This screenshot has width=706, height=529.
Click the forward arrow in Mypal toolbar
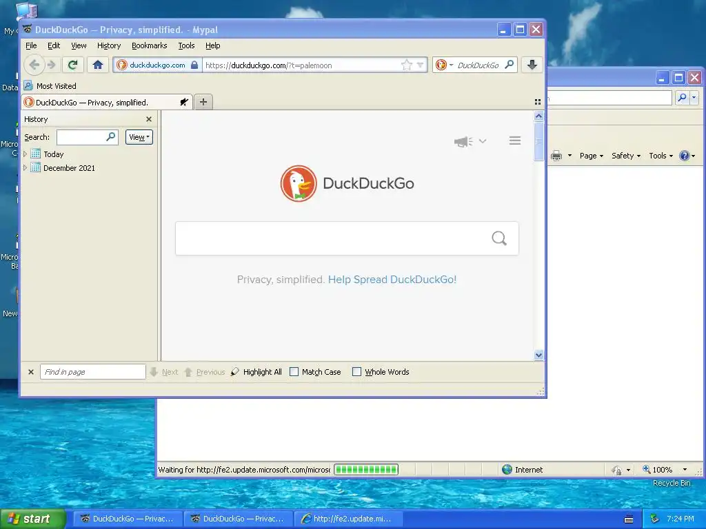click(x=52, y=65)
